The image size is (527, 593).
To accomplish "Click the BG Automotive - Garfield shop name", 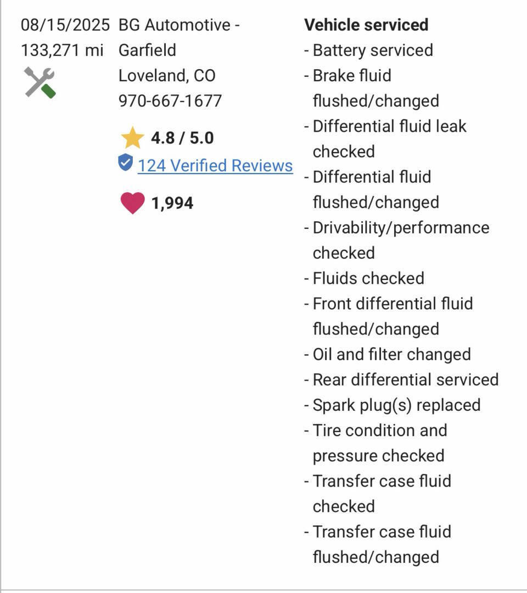I will tap(179, 37).
